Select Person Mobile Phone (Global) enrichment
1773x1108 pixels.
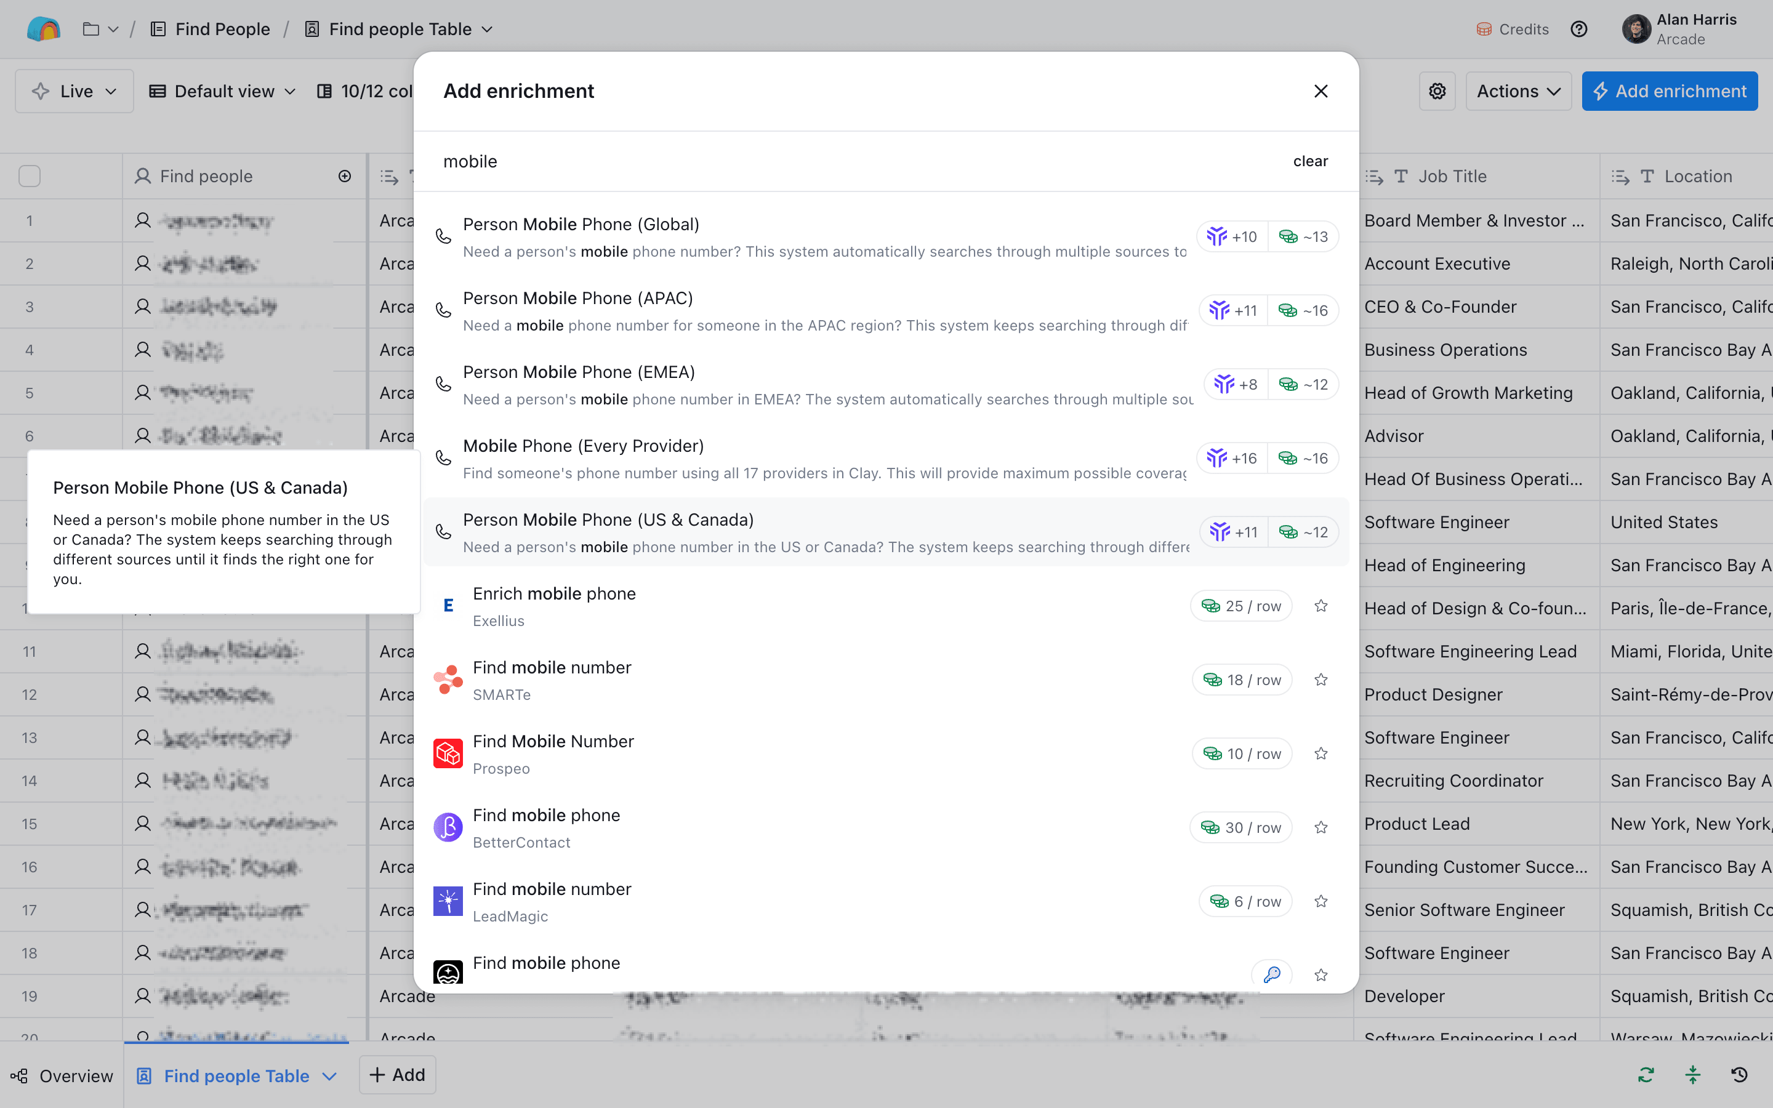click(x=886, y=237)
